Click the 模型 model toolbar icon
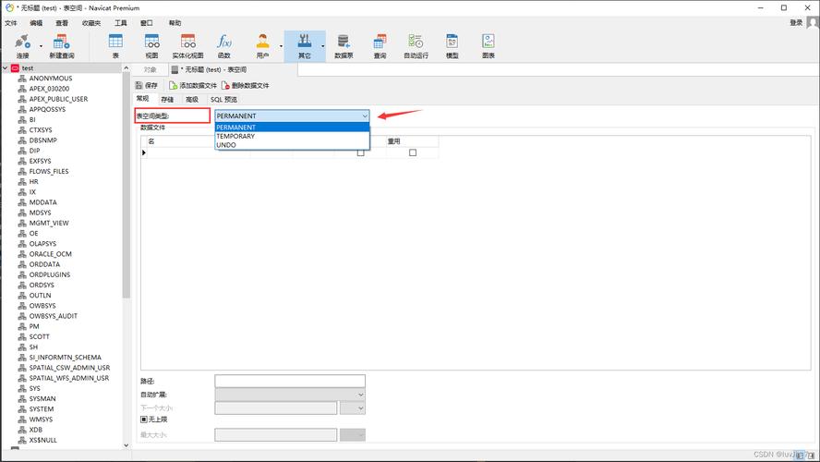Viewport: 820px width, 462px height. coord(452,41)
